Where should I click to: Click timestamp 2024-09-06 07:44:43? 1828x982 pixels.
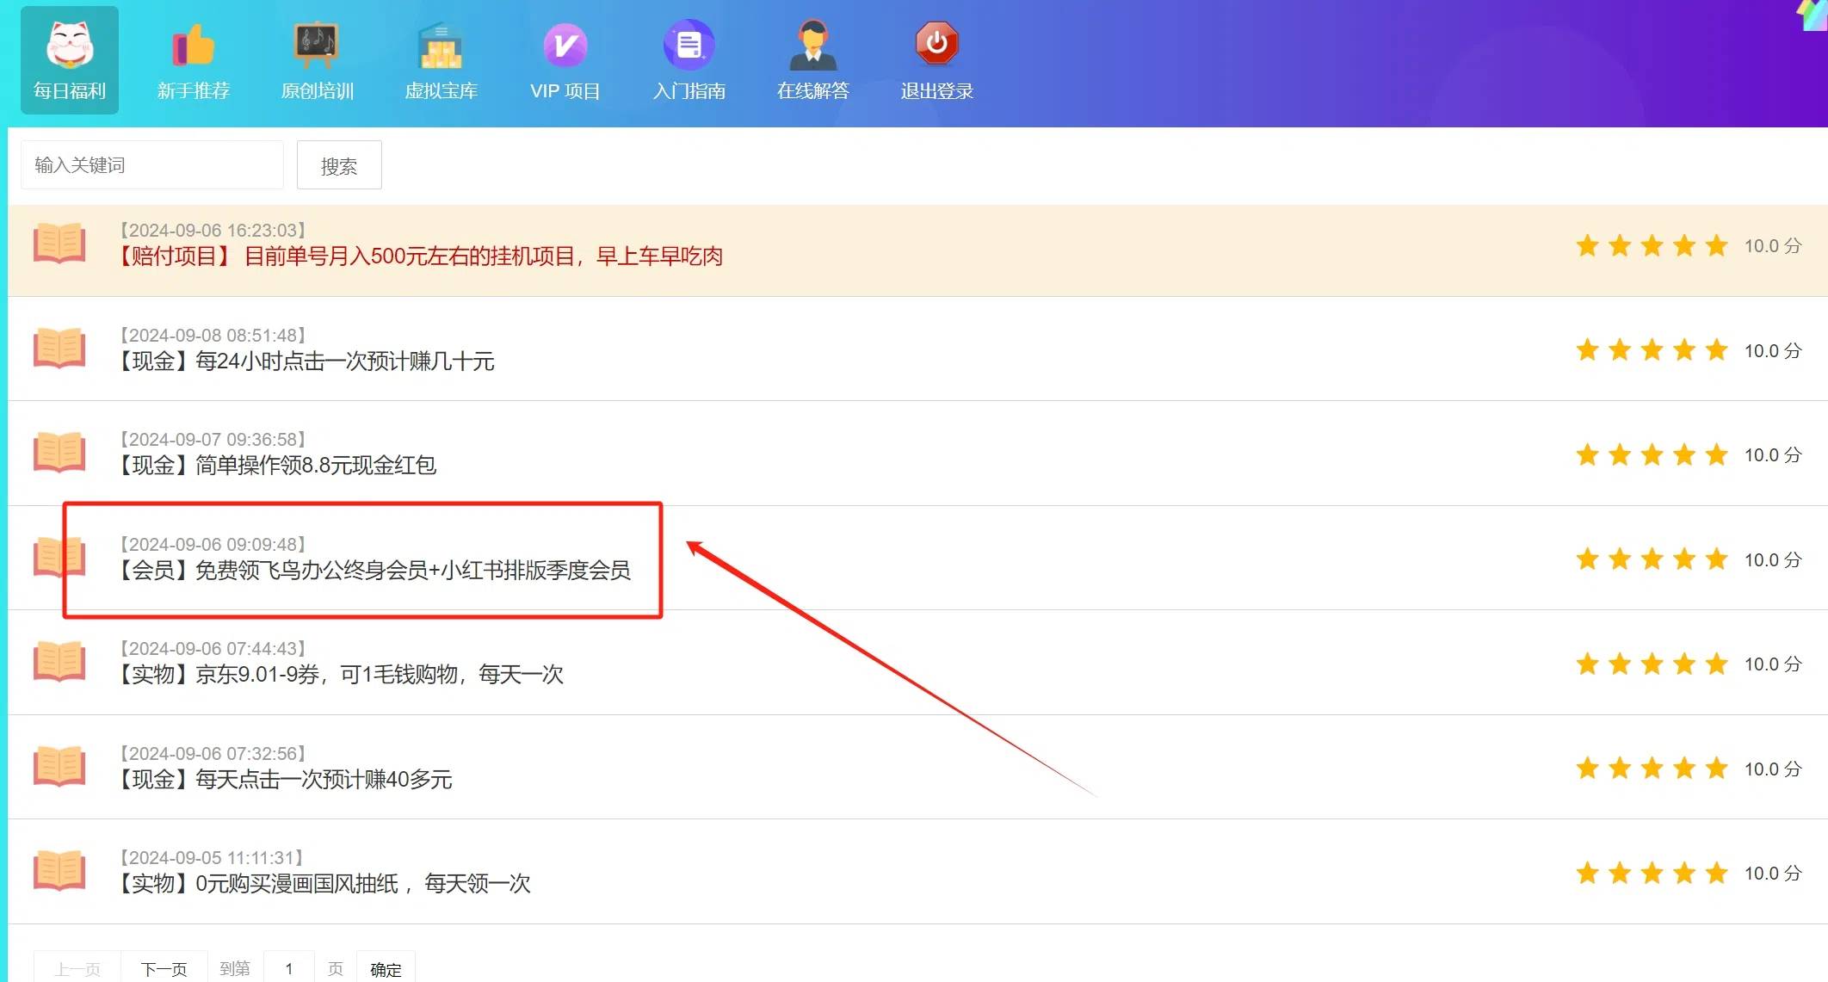coord(213,649)
